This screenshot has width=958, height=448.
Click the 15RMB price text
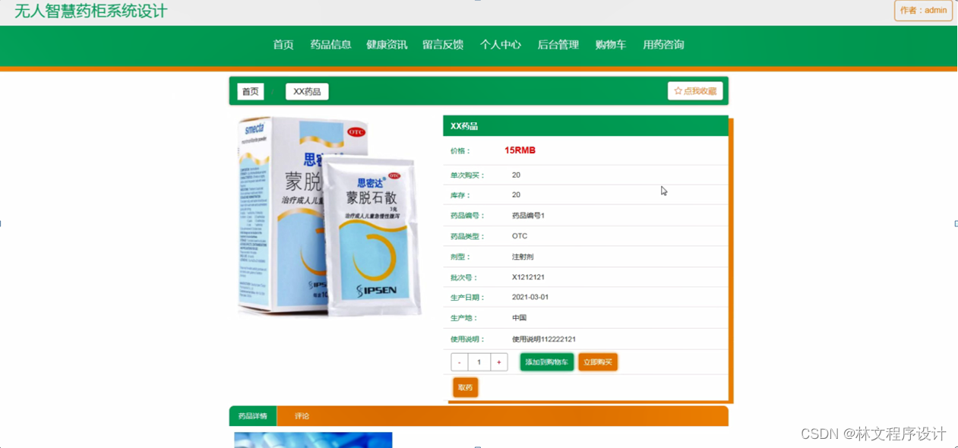[520, 150]
